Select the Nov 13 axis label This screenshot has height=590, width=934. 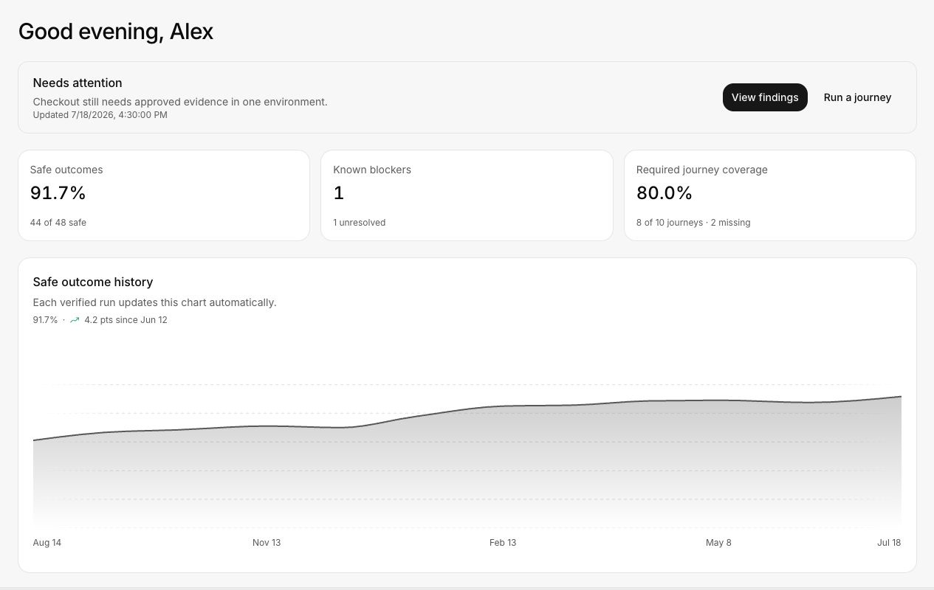pos(267,542)
